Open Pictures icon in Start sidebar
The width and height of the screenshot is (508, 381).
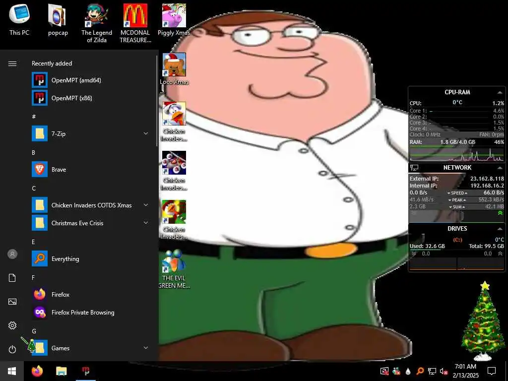(12, 302)
